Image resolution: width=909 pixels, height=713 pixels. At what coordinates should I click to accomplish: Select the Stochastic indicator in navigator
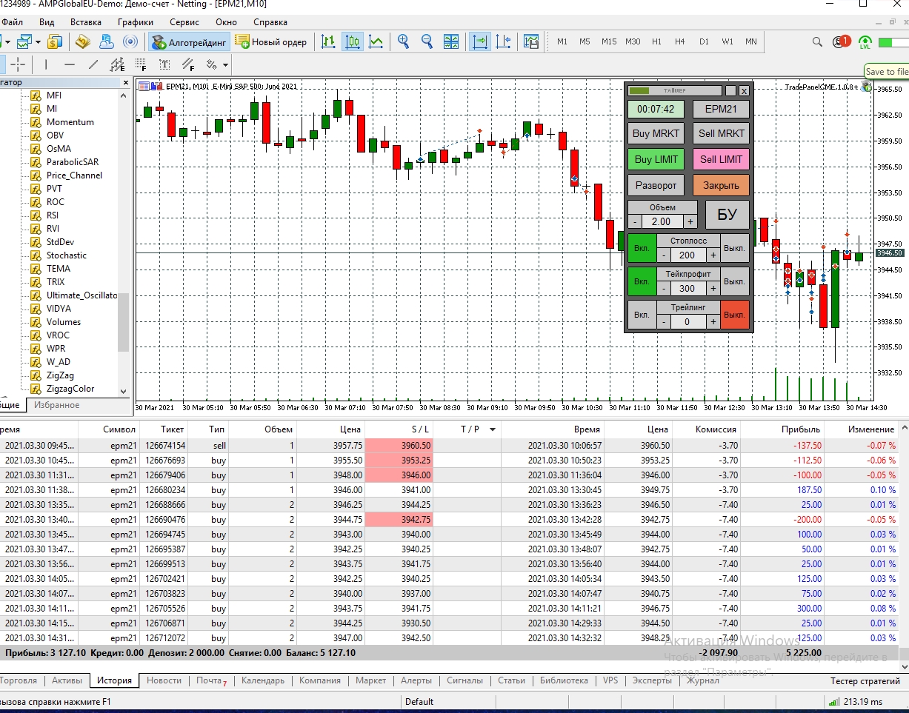click(67, 255)
